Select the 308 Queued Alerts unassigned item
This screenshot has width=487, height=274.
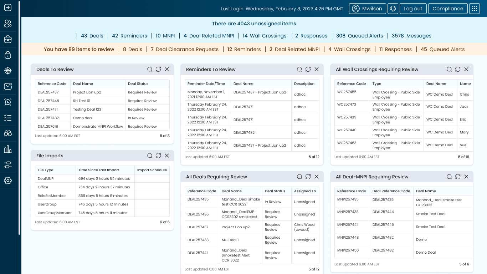point(359,36)
